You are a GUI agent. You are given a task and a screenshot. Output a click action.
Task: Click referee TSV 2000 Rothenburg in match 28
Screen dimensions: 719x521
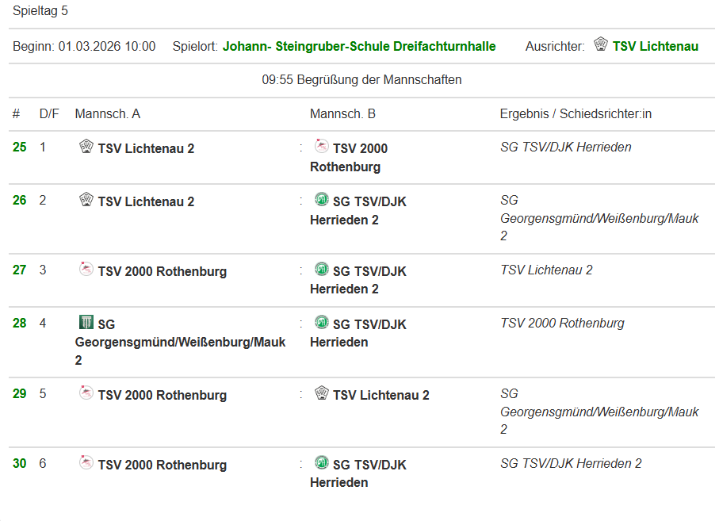(562, 324)
